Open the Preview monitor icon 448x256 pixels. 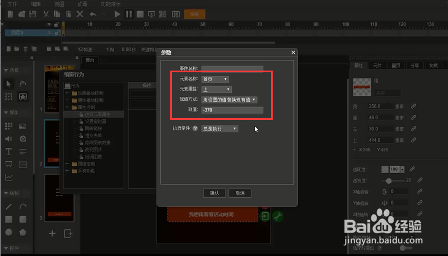click(151, 14)
